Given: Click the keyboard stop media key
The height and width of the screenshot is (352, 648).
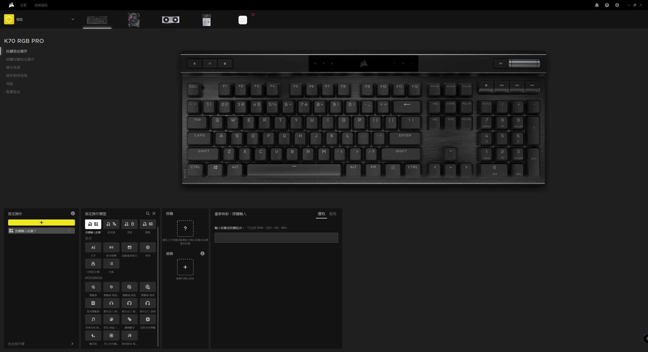Looking at the screenshot, I should point(486,86).
